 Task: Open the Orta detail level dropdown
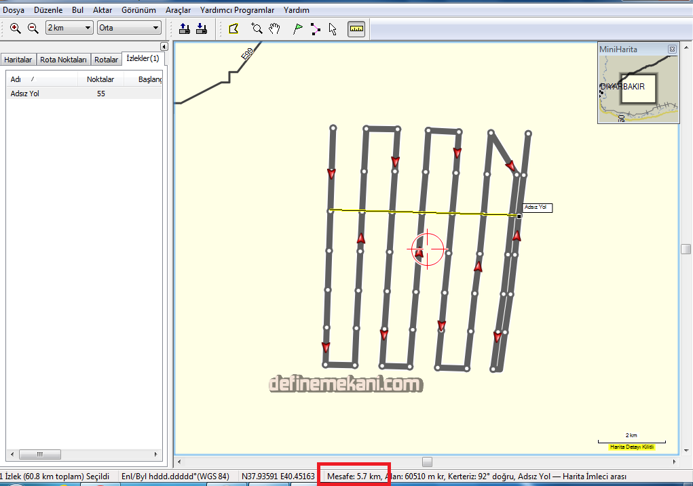pos(129,28)
